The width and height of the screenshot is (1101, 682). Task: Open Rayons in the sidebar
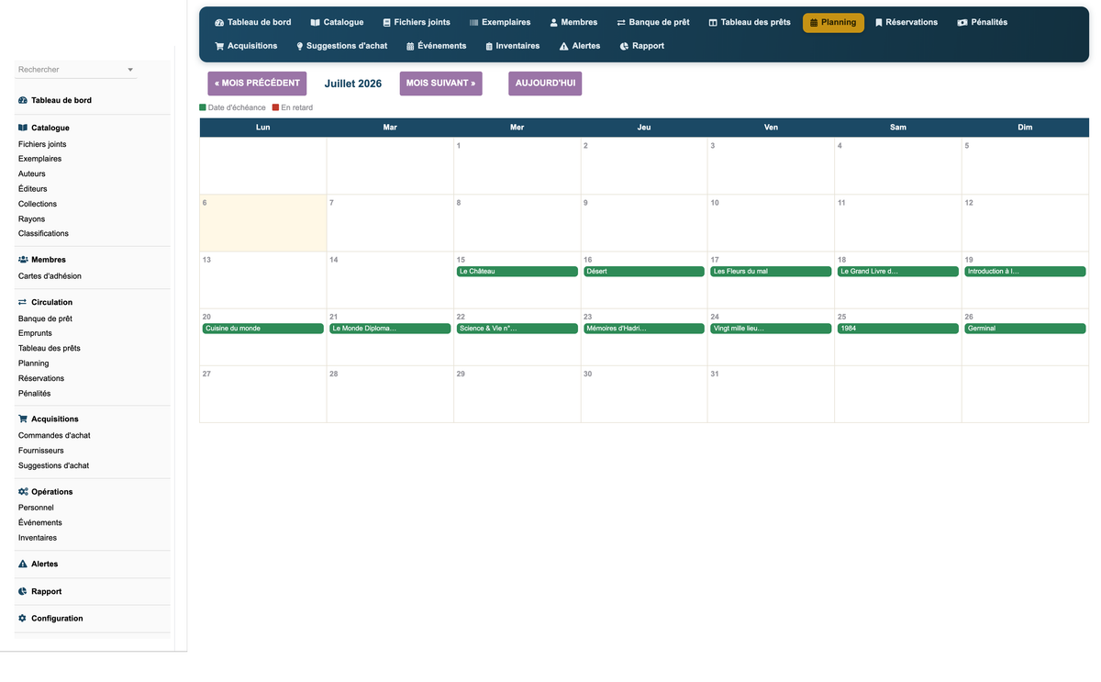(x=31, y=218)
